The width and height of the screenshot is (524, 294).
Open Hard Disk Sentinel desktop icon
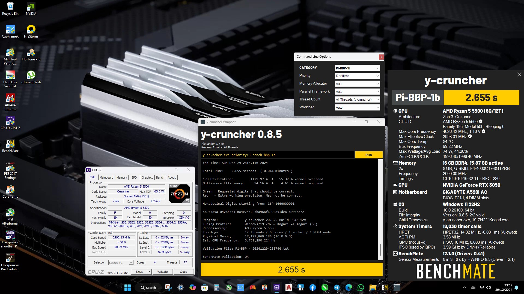10,79
